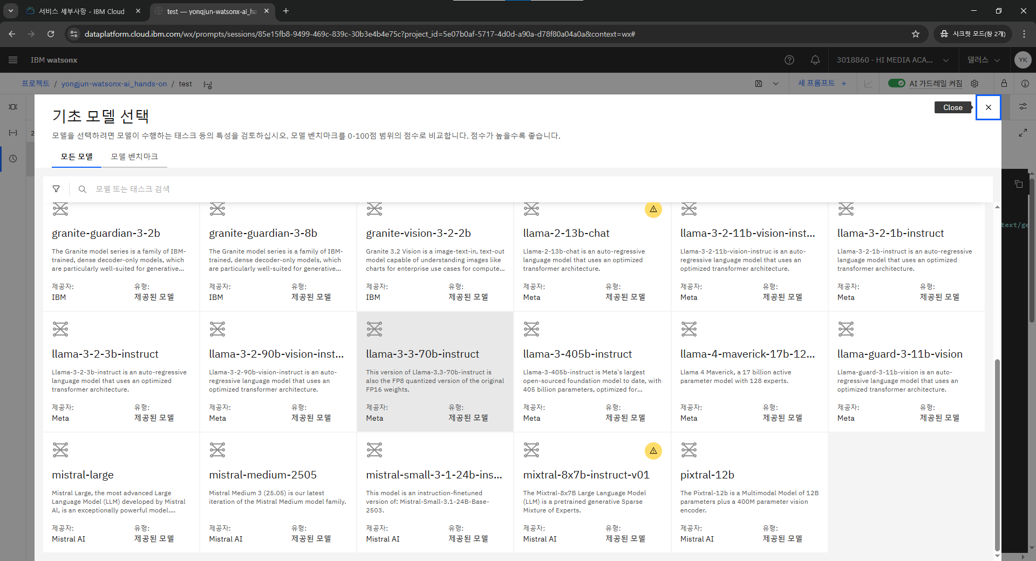The width and height of the screenshot is (1036, 561).
Task: Click the copy icon in the right panel
Action: point(1019,184)
